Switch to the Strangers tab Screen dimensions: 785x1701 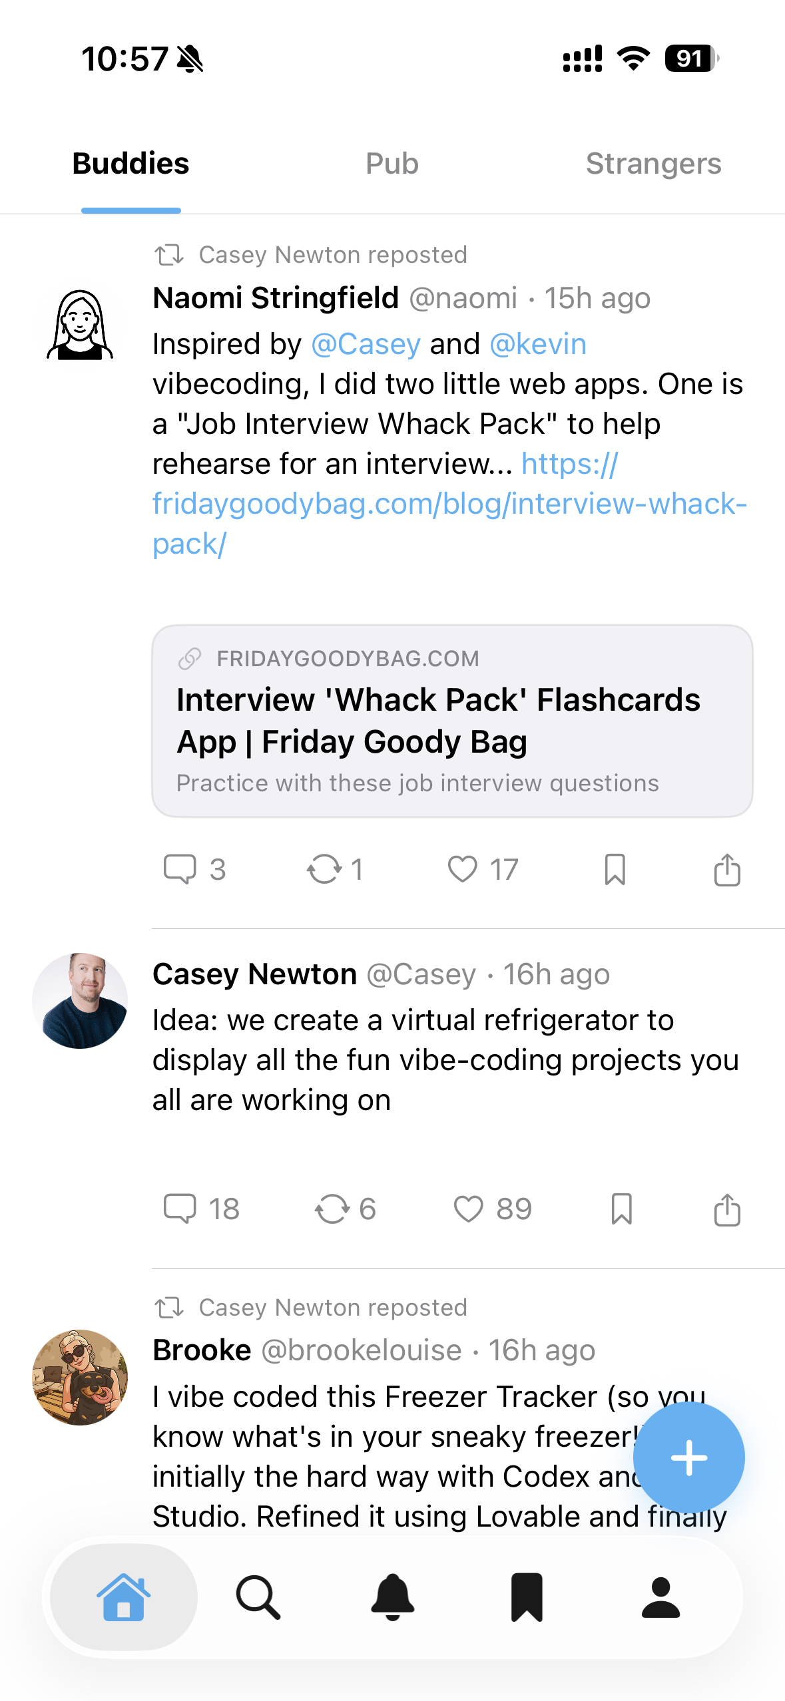pyautogui.click(x=653, y=164)
